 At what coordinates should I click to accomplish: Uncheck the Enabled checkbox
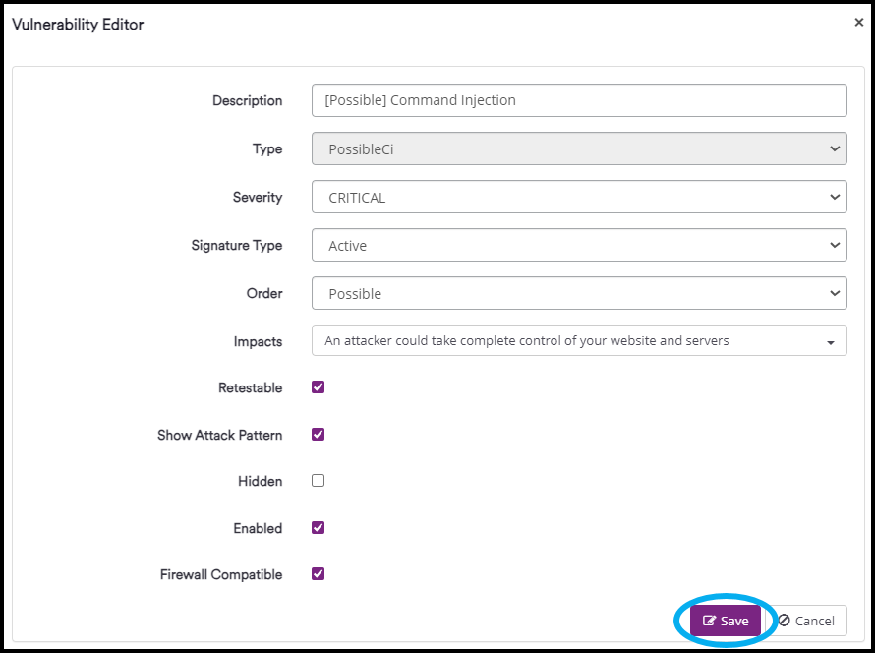coord(317,528)
